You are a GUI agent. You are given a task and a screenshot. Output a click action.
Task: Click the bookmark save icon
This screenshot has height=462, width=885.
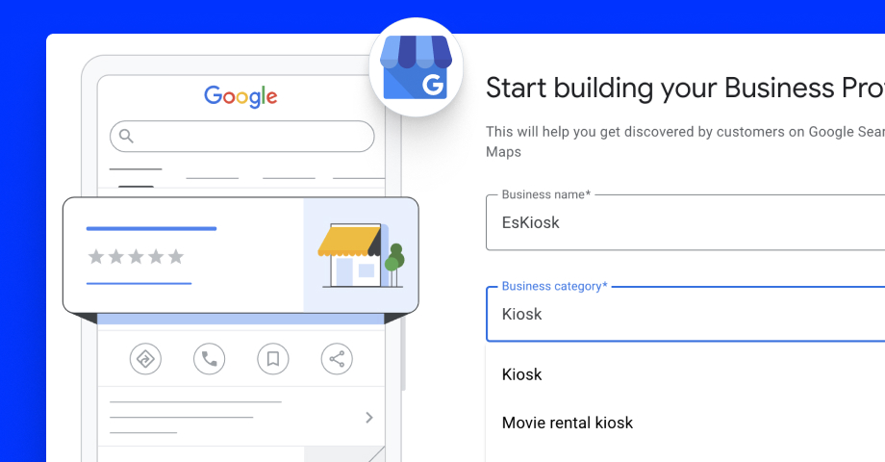[273, 359]
